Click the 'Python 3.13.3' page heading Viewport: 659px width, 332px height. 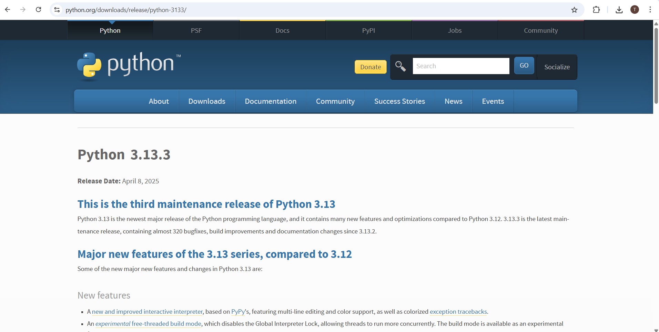[x=124, y=154]
